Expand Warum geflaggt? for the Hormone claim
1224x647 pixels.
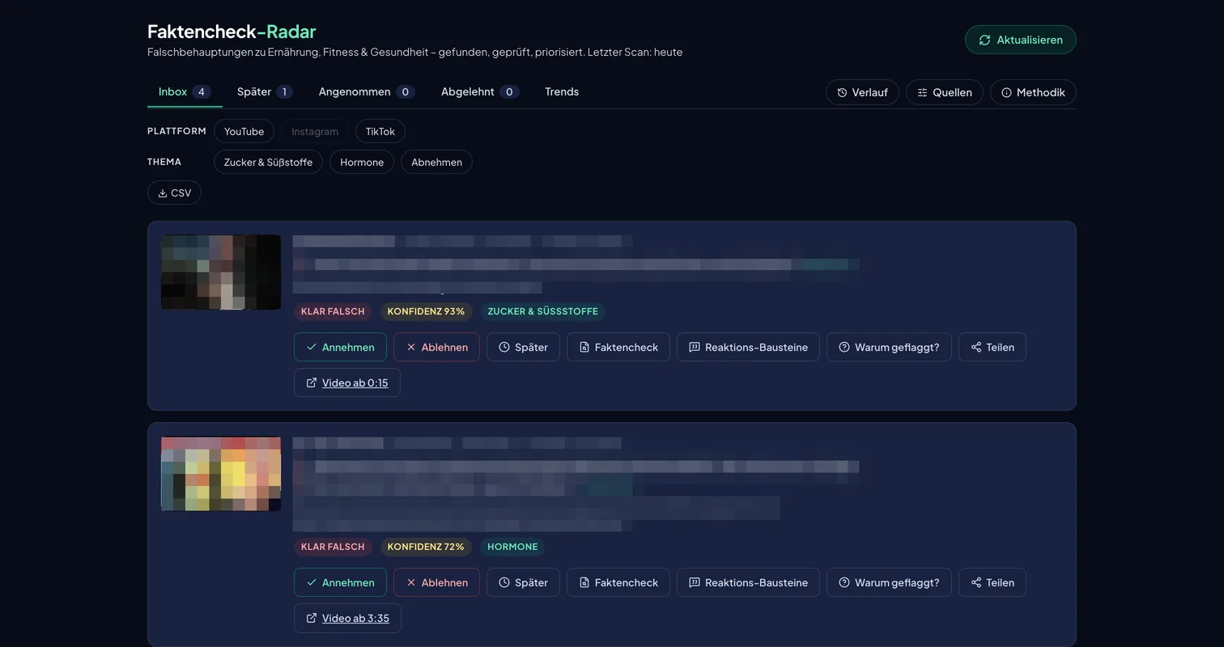tap(889, 582)
